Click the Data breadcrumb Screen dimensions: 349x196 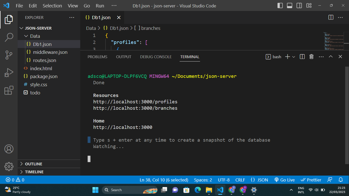coord(91,28)
